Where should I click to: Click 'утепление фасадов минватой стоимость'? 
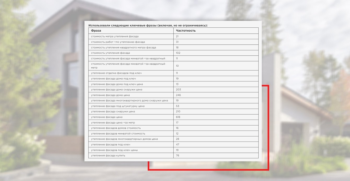pyautogui.click(x=118, y=133)
